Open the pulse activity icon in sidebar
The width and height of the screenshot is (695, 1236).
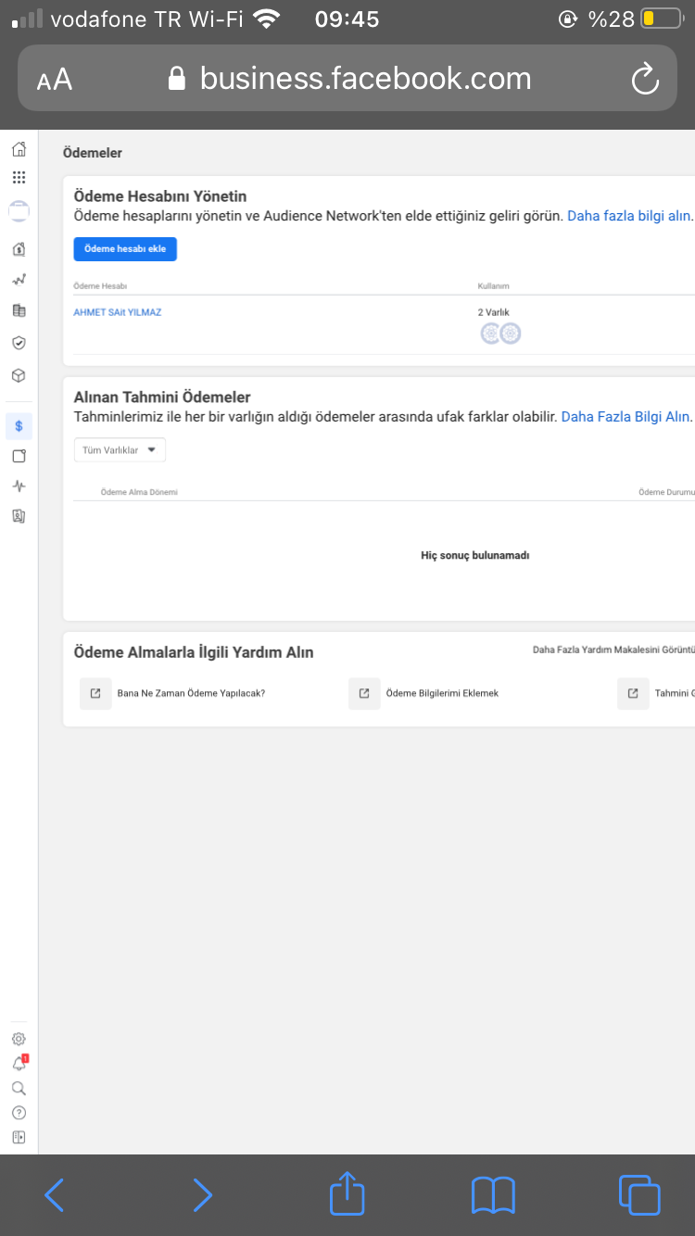point(19,486)
